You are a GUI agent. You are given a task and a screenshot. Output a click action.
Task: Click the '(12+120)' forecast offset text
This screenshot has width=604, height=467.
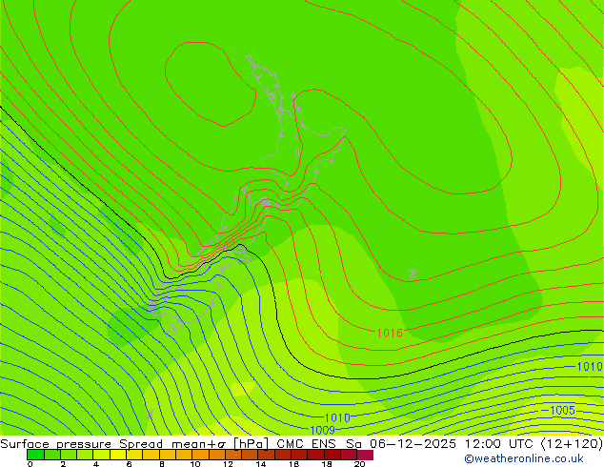(x=572, y=444)
